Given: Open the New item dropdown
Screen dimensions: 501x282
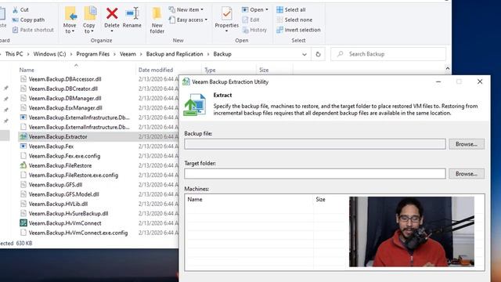Looking at the screenshot, I should (186, 10).
